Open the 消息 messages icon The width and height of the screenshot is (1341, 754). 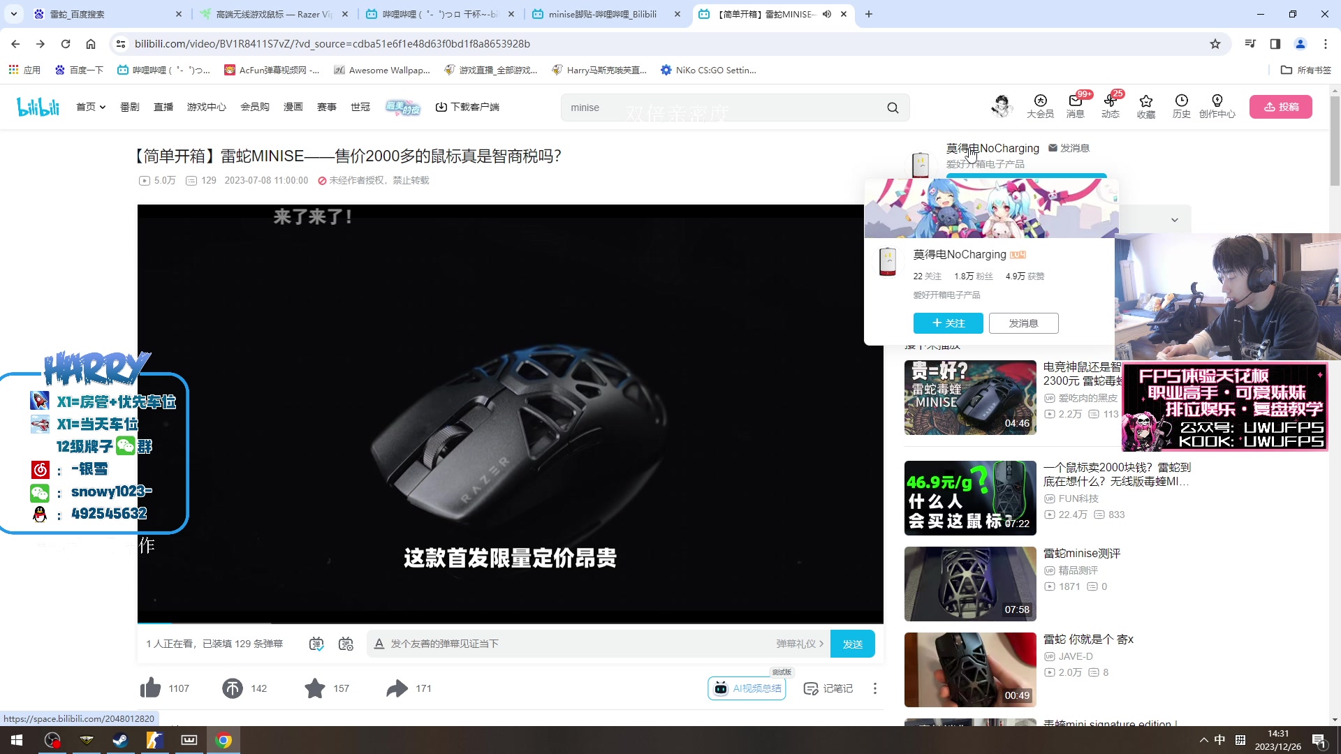pyautogui.click(x=1076, y=106)
